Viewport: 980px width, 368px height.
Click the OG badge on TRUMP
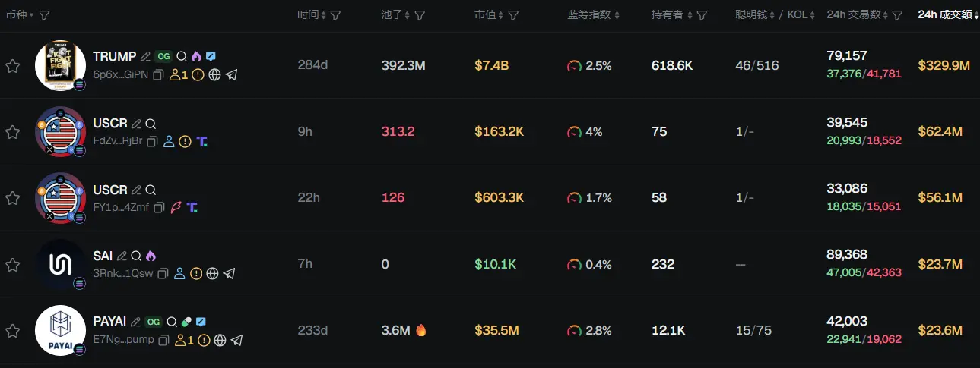pyautogui.click(x=163, y=57)
